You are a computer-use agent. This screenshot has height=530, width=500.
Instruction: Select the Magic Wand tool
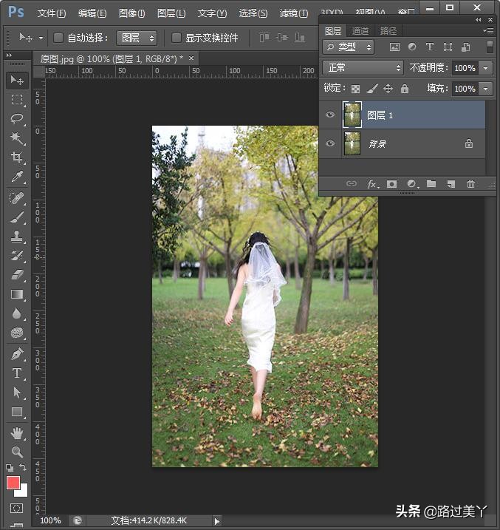click(x=17, y=138)
